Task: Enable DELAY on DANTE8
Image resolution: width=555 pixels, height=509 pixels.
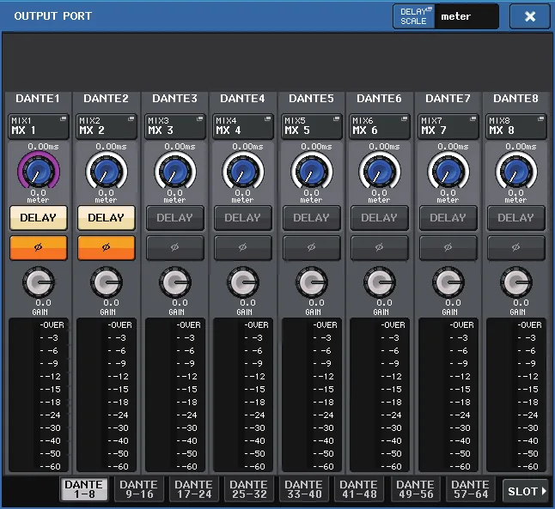Action: (x=516, y=218)
